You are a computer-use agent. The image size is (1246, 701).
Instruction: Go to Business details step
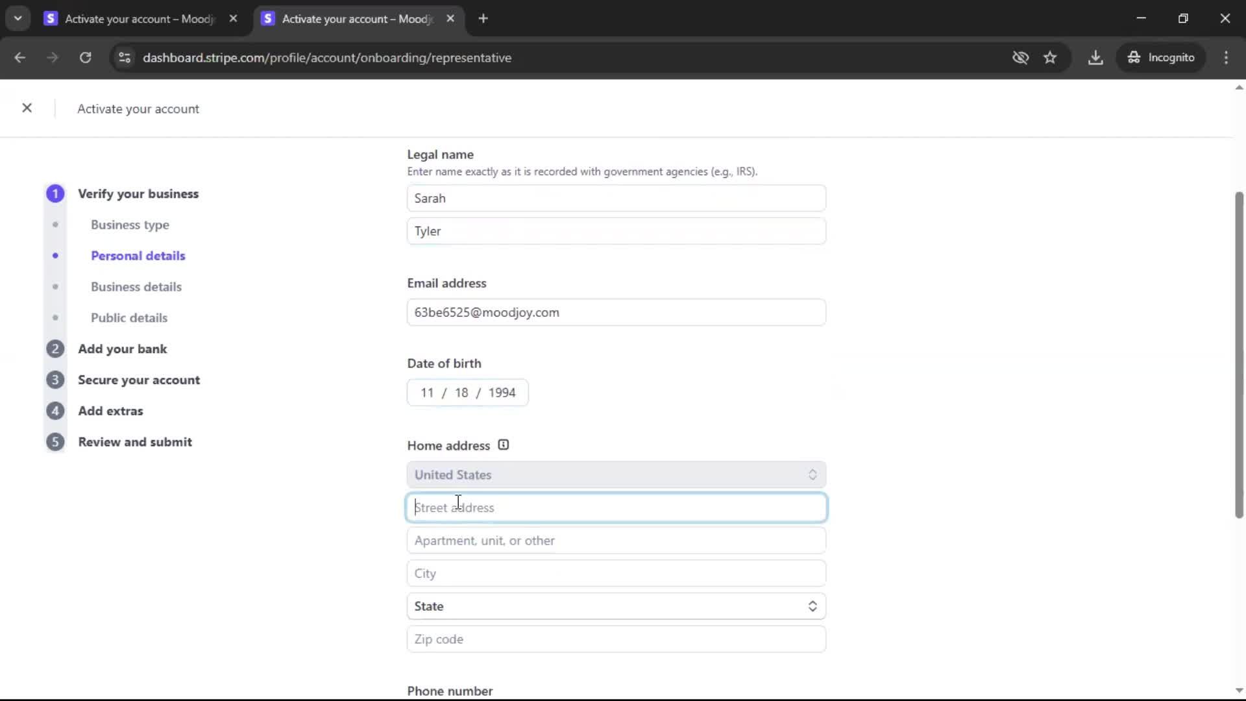(136, 287)
